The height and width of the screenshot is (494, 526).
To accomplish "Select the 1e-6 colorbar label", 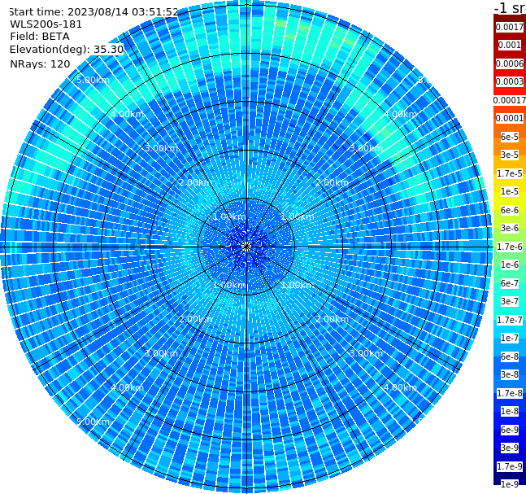I will (x=510, y=264).
